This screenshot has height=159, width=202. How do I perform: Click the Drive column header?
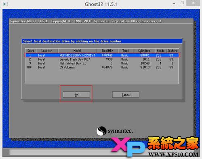point(31,51)
